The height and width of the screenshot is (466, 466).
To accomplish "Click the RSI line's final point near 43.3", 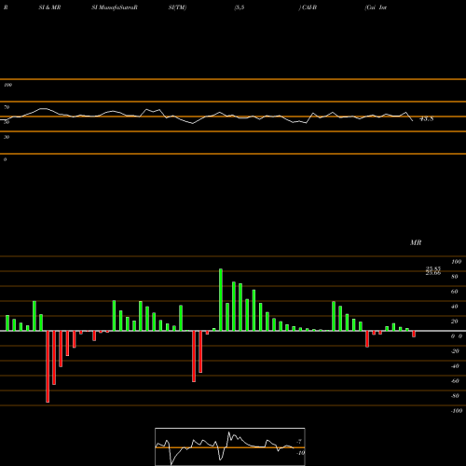I will 413,120.
